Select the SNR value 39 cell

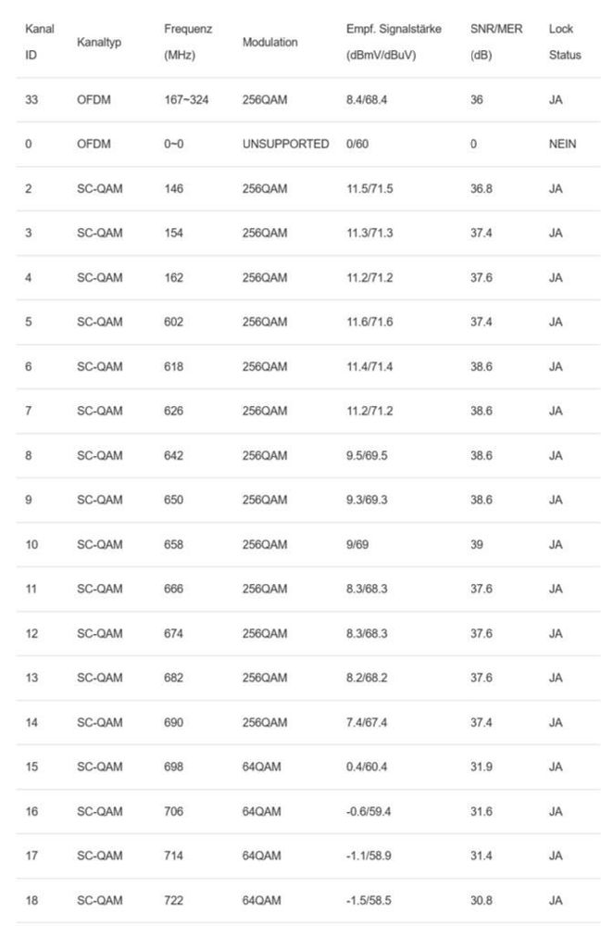(476, 545)
